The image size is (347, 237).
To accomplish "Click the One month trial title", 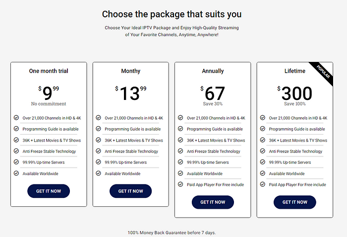I will (x=49, y=71).
